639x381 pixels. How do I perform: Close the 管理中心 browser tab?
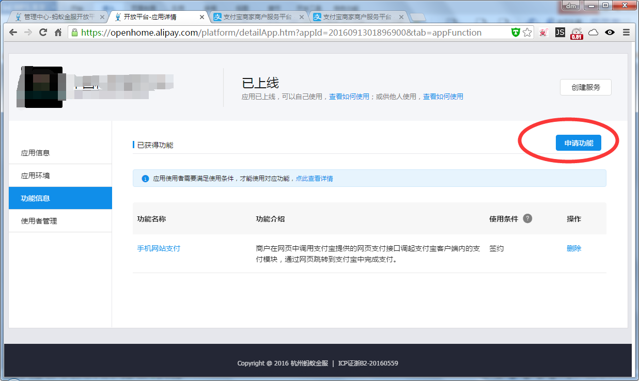[102, 17]
